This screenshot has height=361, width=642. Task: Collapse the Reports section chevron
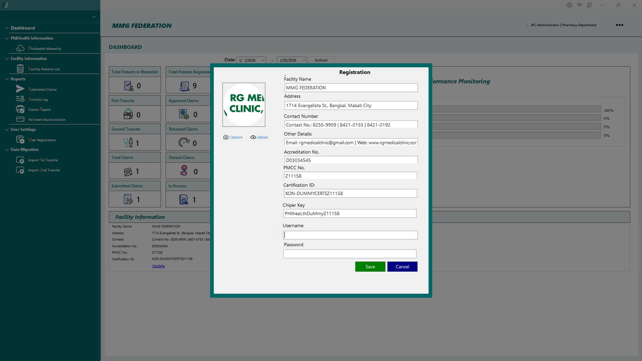[x=7, y=79]
